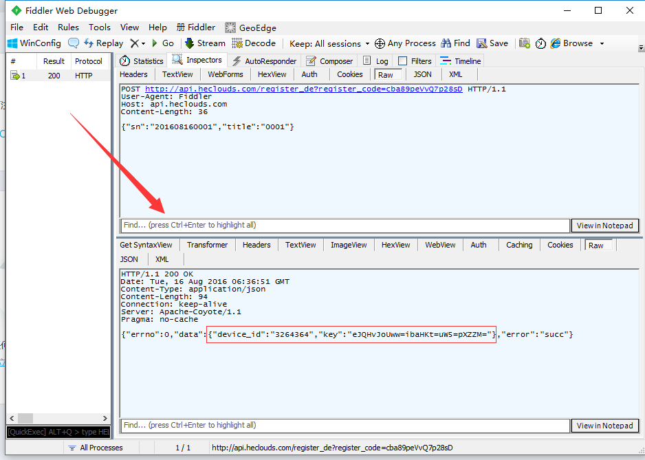The width and height of the screenshot is (645, 460).
Task: Open the View menu
Action: point(129,28)
